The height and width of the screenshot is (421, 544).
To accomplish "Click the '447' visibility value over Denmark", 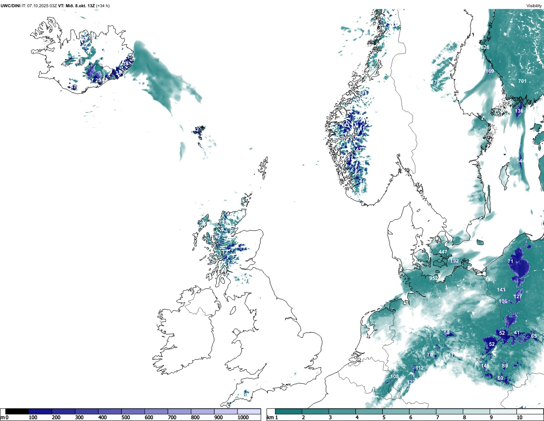I will click(x=443, y=252).
